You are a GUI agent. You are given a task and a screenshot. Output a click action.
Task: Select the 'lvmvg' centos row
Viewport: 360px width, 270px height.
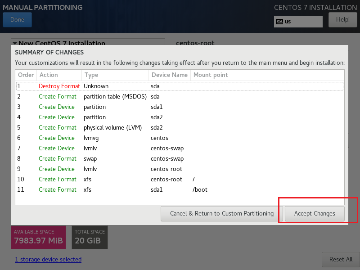point(180,138)
